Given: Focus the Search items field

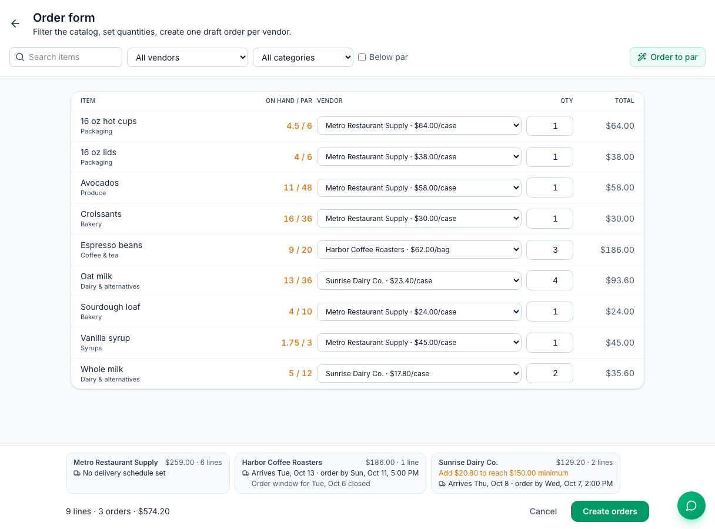Looking at the screenshot, I should [66, 57].
